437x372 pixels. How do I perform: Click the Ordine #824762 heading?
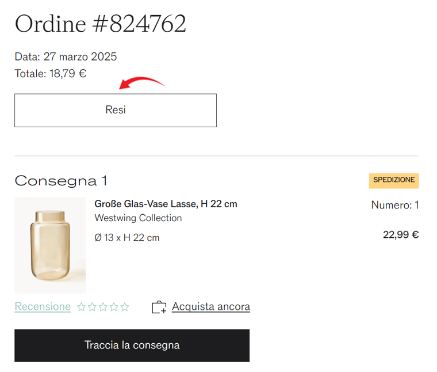[x=100, y=24]
